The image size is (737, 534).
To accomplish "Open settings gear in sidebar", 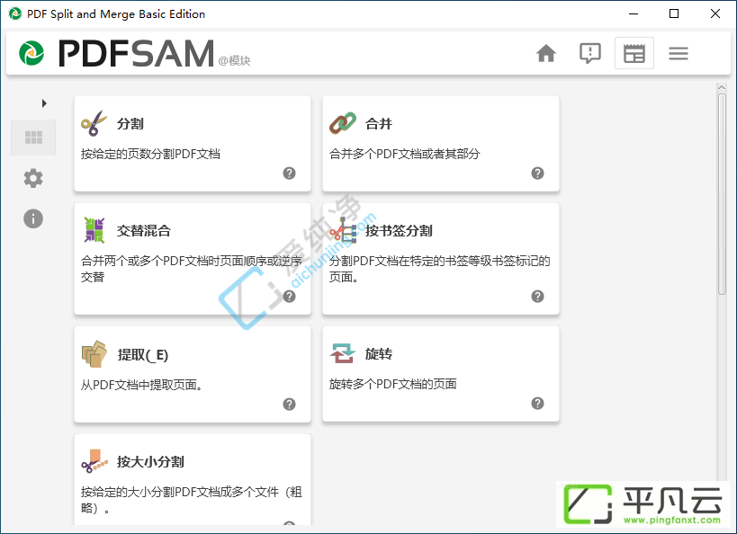I will pyautogui.click(x=33, y=179).
